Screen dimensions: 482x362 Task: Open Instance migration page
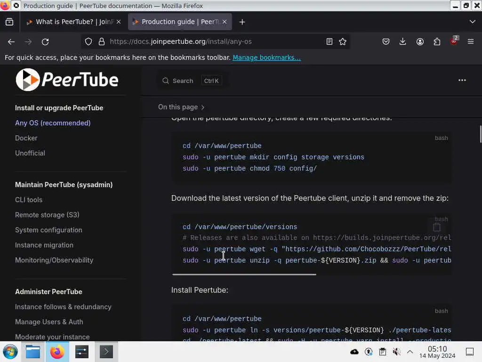click(44, 245)
